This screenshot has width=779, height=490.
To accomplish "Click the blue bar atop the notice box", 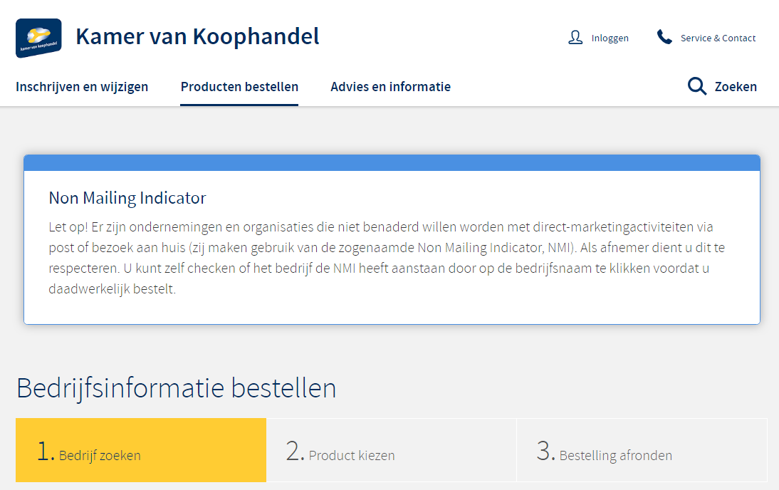I will (392, 163).
